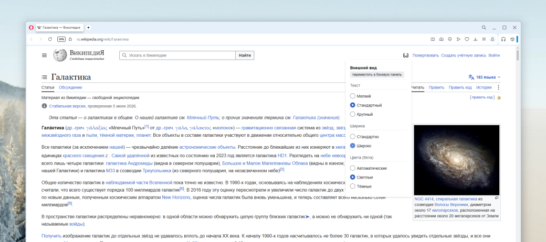Click переместить в боковую панель button
The height and width of the screenshot is (242, 546).
point(377,75)
